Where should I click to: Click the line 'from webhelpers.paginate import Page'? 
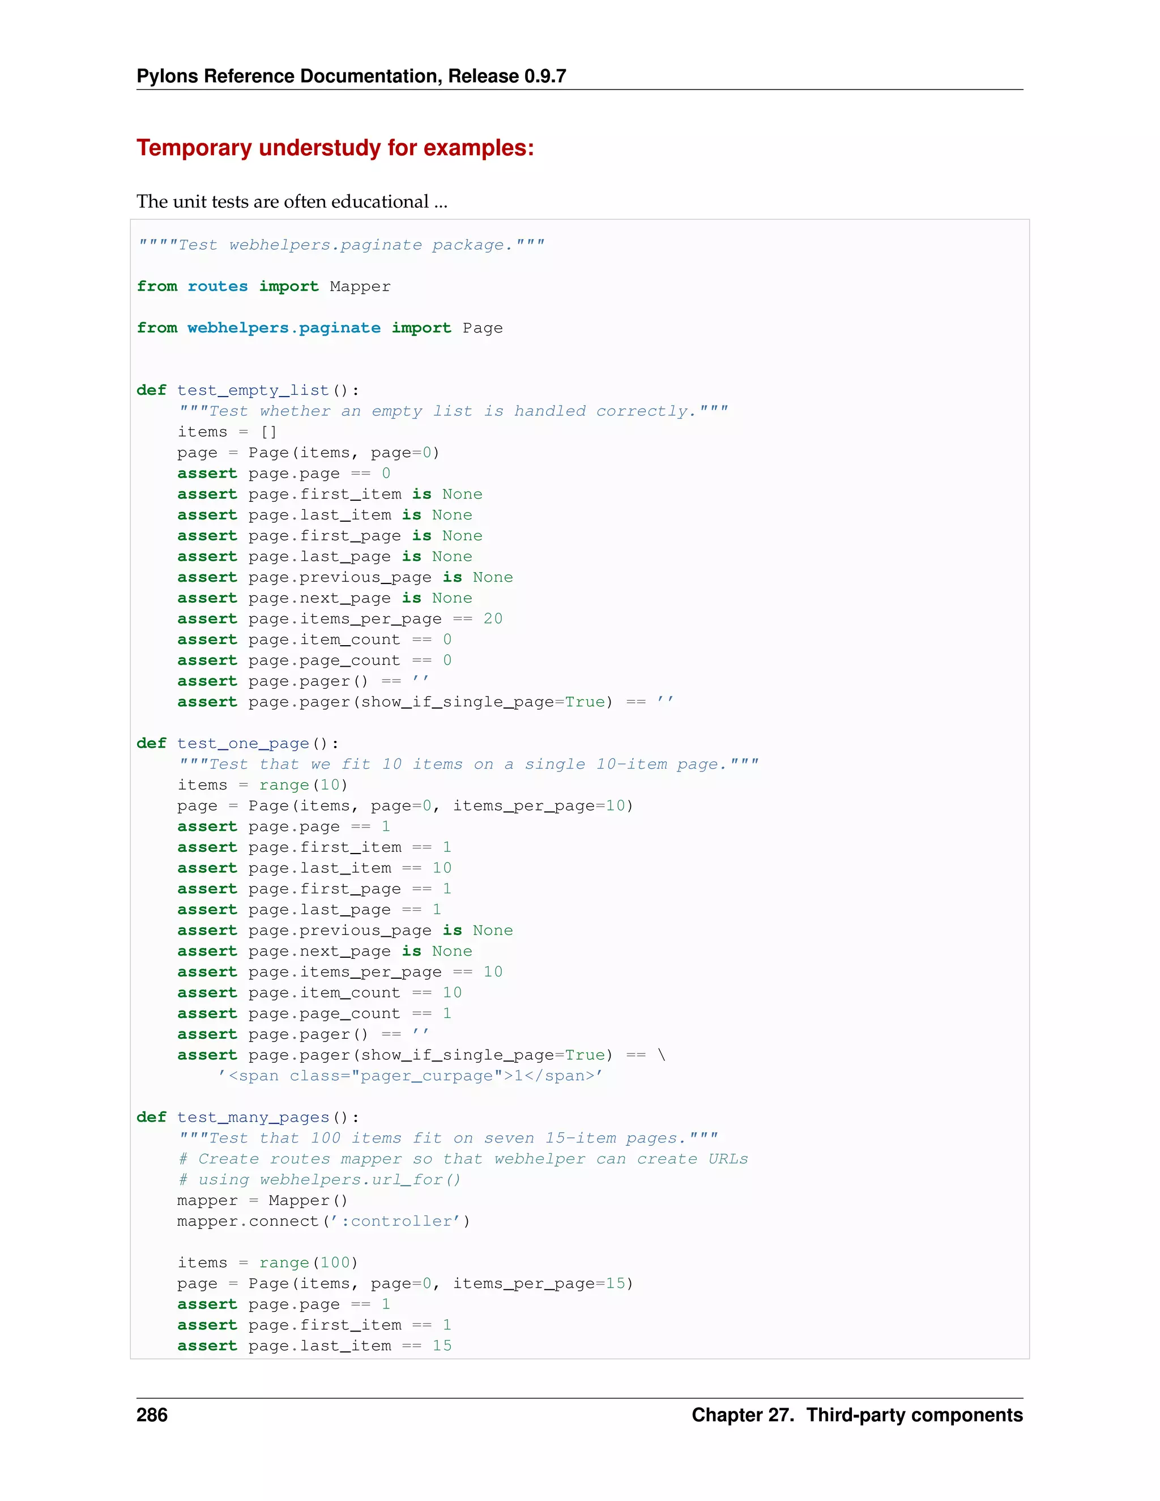[x=319, y=328]
